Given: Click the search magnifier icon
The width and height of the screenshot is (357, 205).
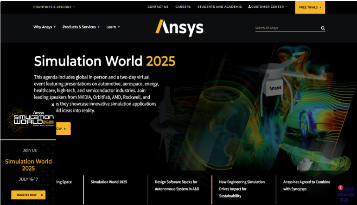Looking at the screenshot, I should tap(323, 28).
